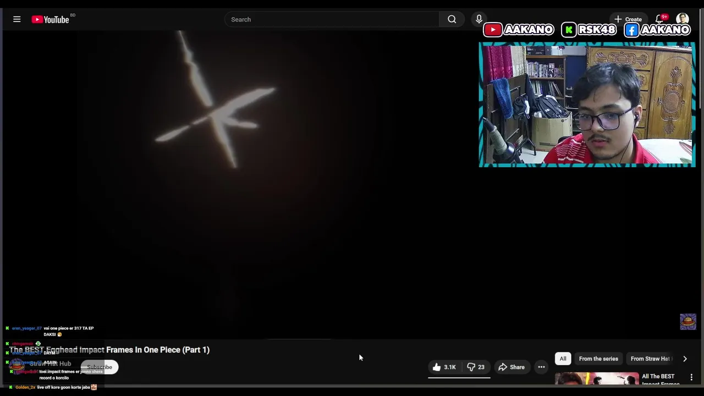Open the Share dialog
Screen dimensions: 704x396
pos(512,367)
